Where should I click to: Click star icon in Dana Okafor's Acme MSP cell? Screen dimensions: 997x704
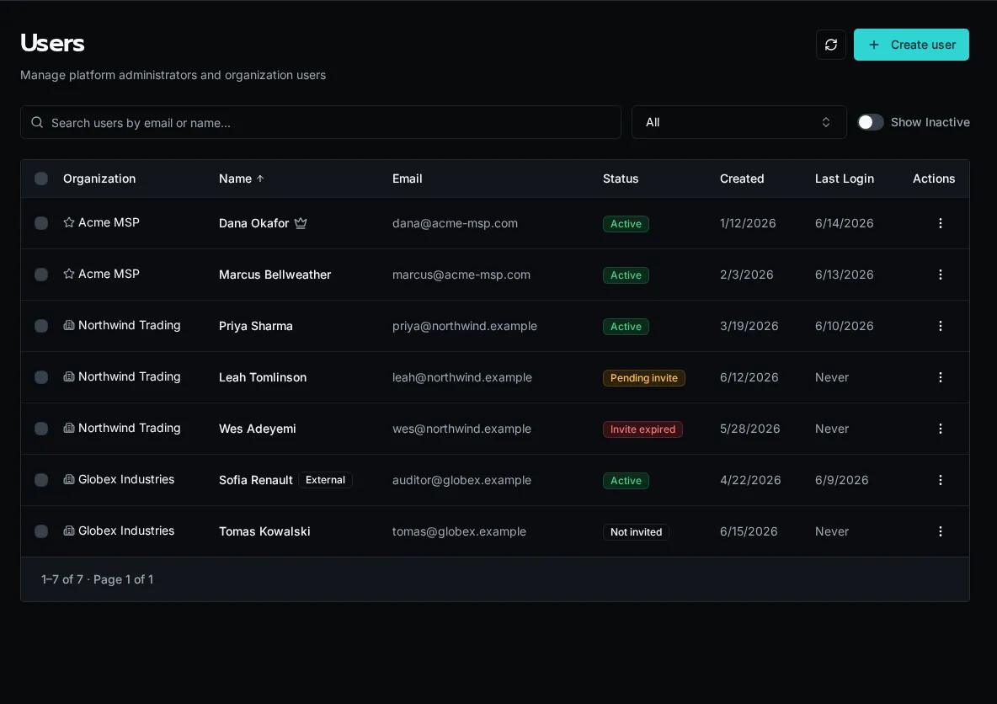(x=69, y=222)
